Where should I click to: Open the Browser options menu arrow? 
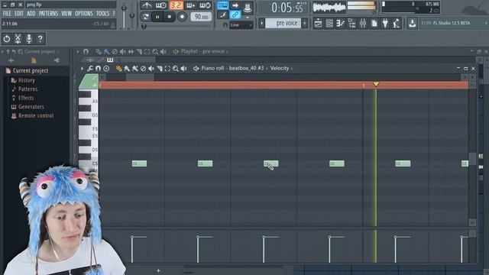pyautogui.click(x=2, y=51)
